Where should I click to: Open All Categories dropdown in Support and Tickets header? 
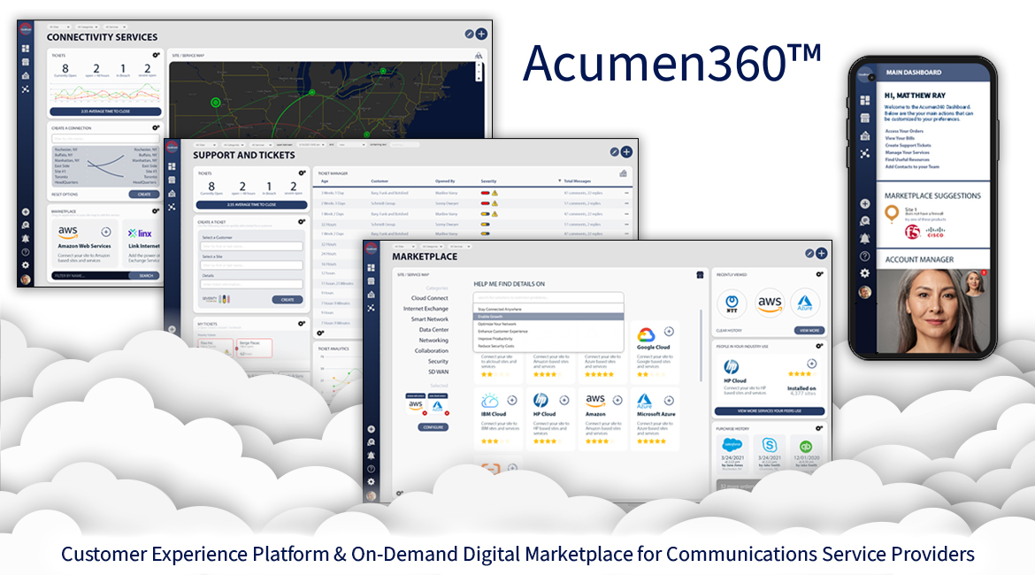click(233, 144)
